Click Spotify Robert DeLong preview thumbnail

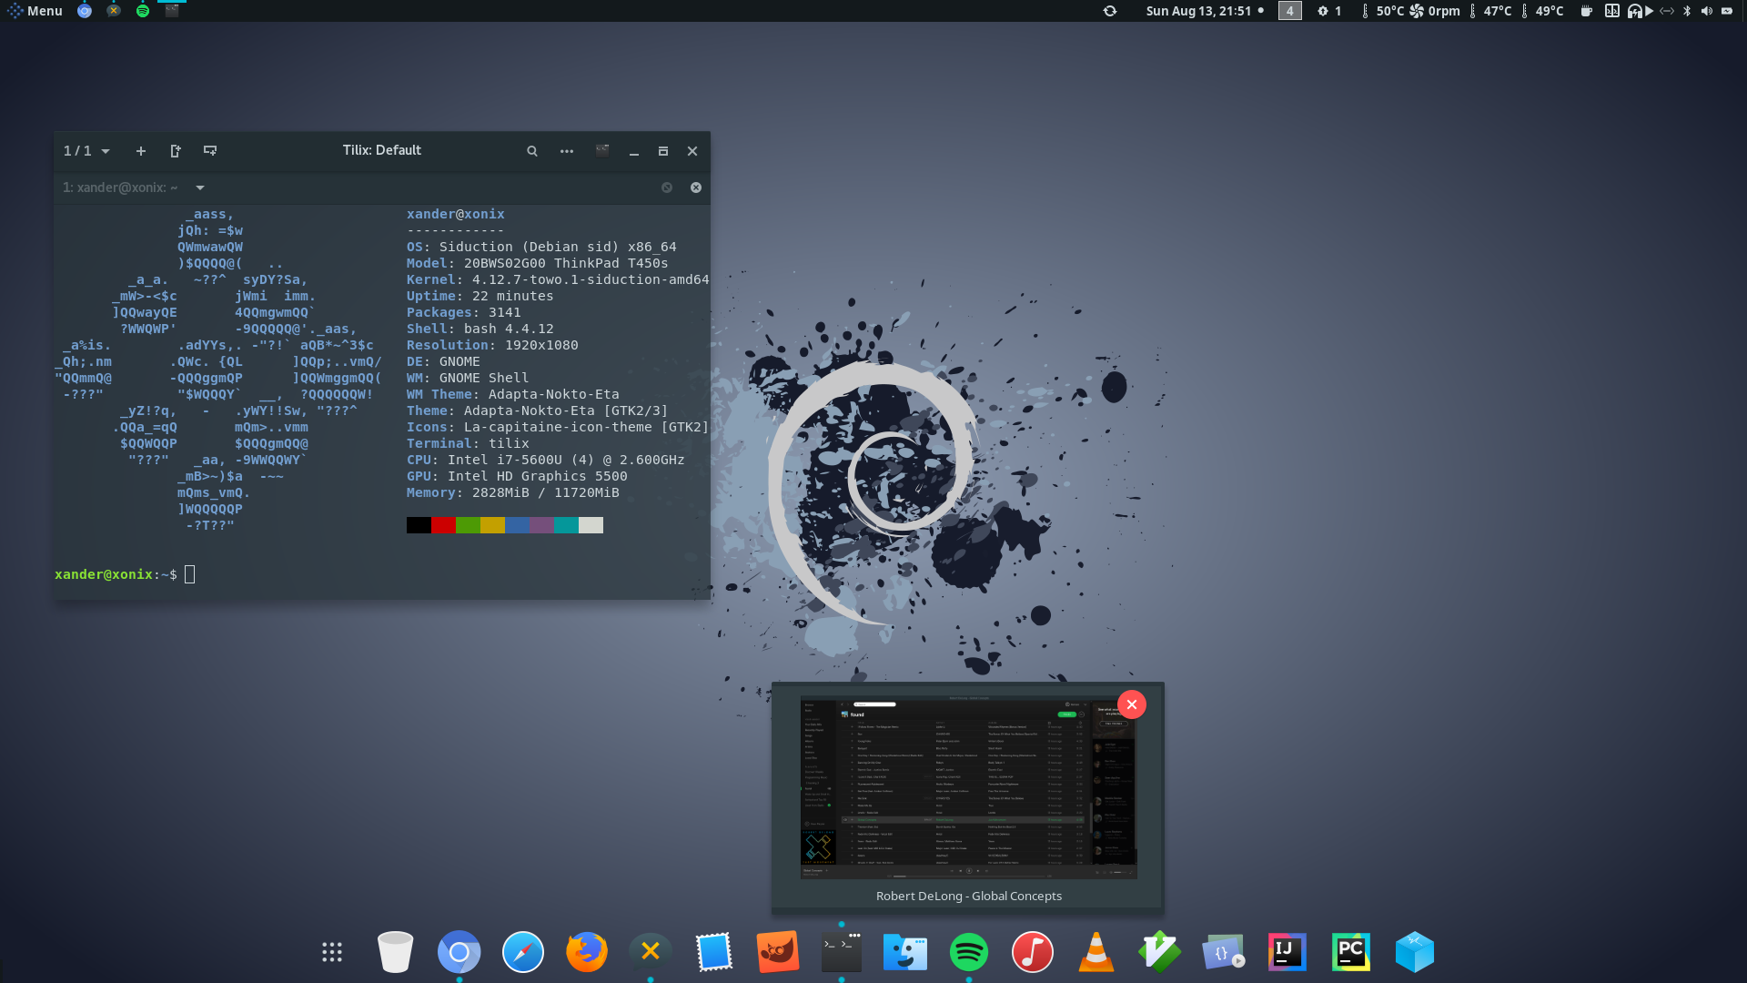point(968,787)
